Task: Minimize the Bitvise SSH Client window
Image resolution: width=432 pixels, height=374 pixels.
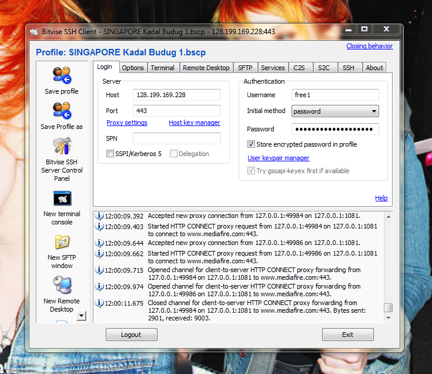Action: pos(349,29)
